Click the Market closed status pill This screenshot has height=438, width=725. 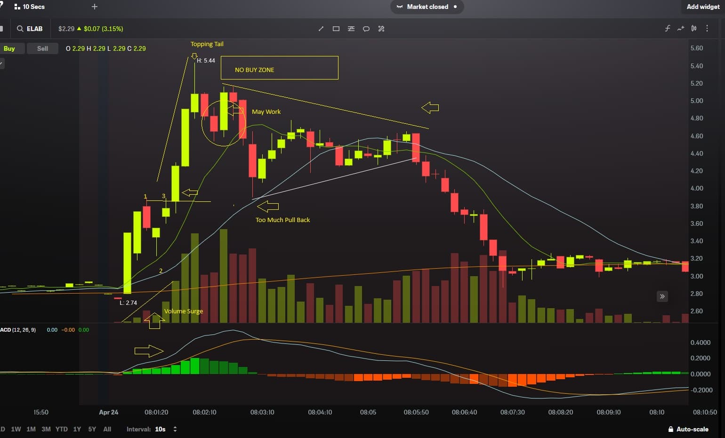pos(427,7)
